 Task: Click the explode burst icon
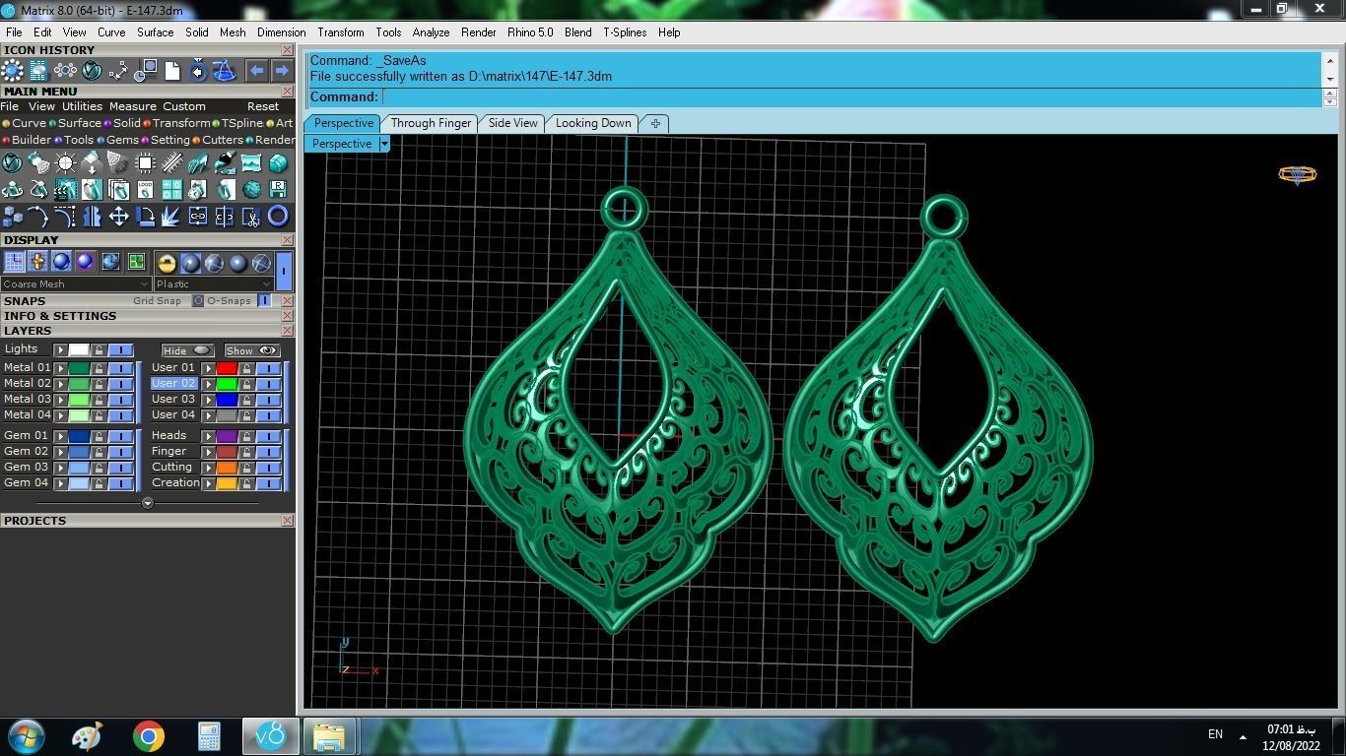click(171, 216)
